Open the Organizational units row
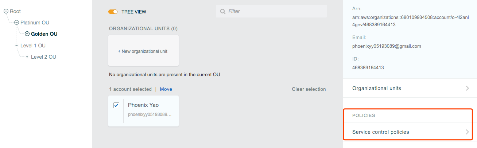The image size is (477, 148). tap(410, 88)
